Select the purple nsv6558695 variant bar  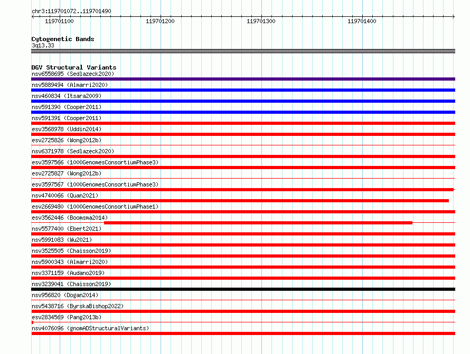point(243,79)
